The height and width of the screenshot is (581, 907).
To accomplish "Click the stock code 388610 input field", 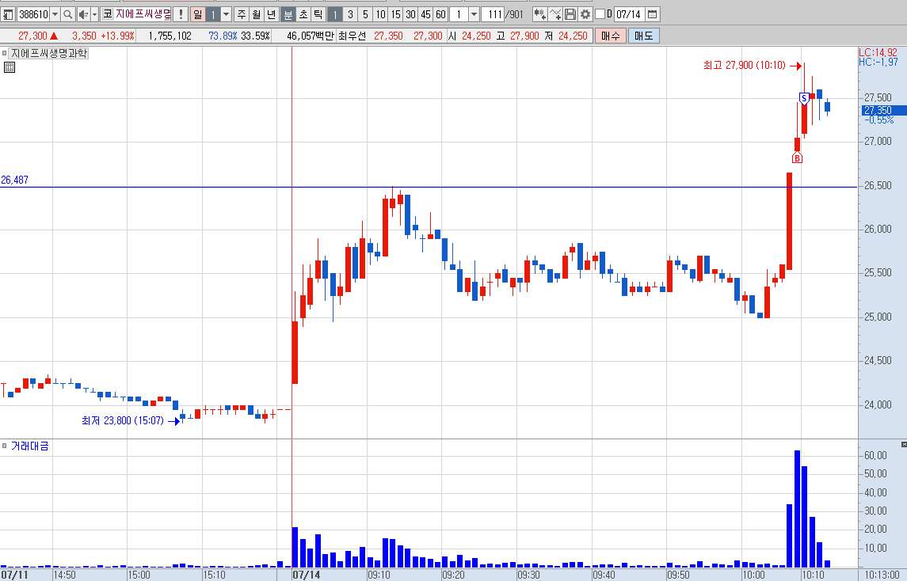I will click(x=33, y=14).
